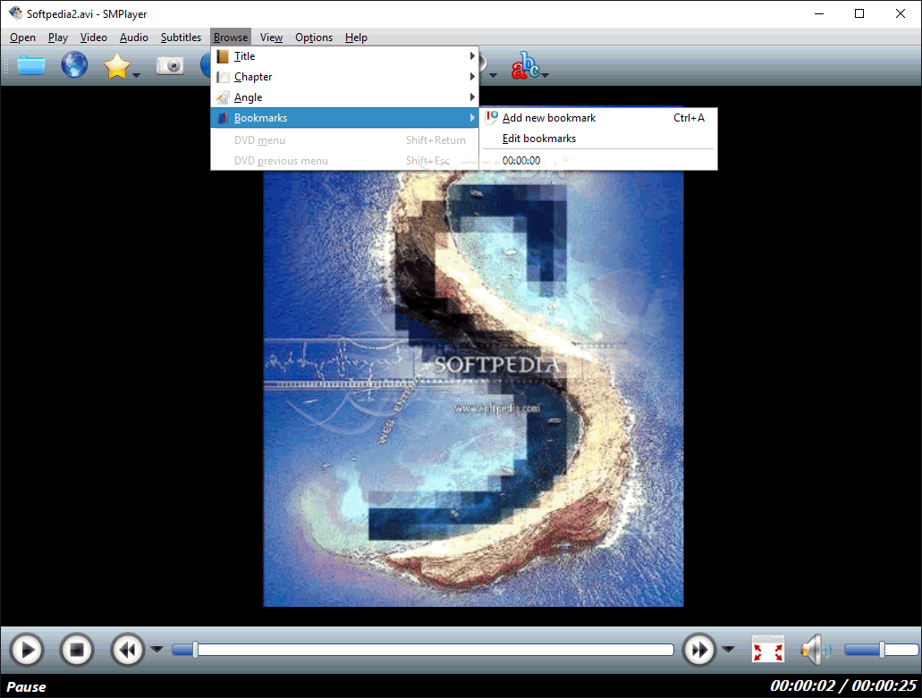Click the Pause status text
The image size is (922, 698).
pyautogui.click(x=26, y=686)
